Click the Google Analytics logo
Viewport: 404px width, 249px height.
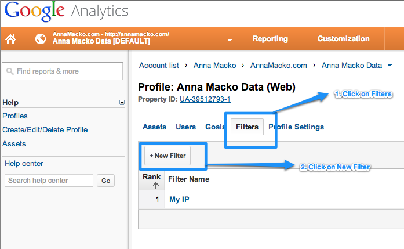point(66,11)
